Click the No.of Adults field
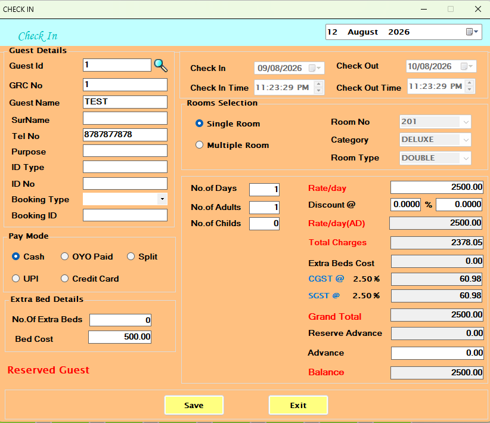 tap(264, 208)
